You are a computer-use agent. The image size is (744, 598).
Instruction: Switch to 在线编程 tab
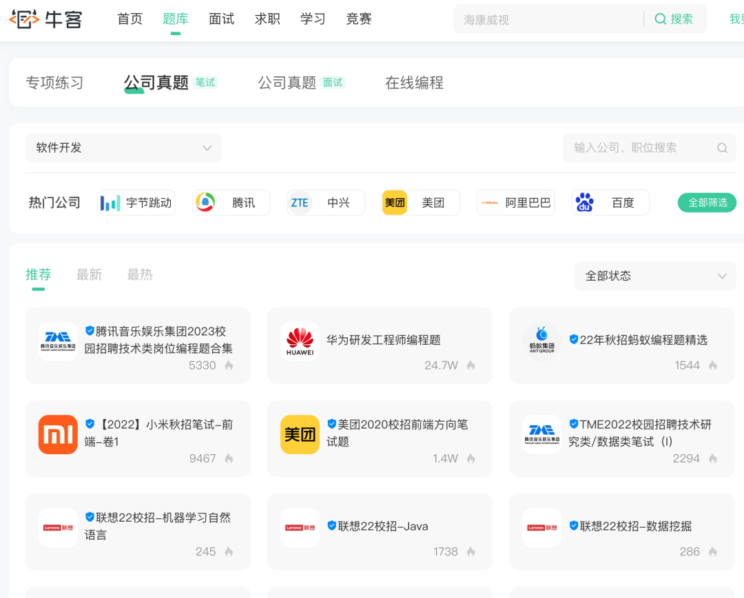tap(414, 83)
